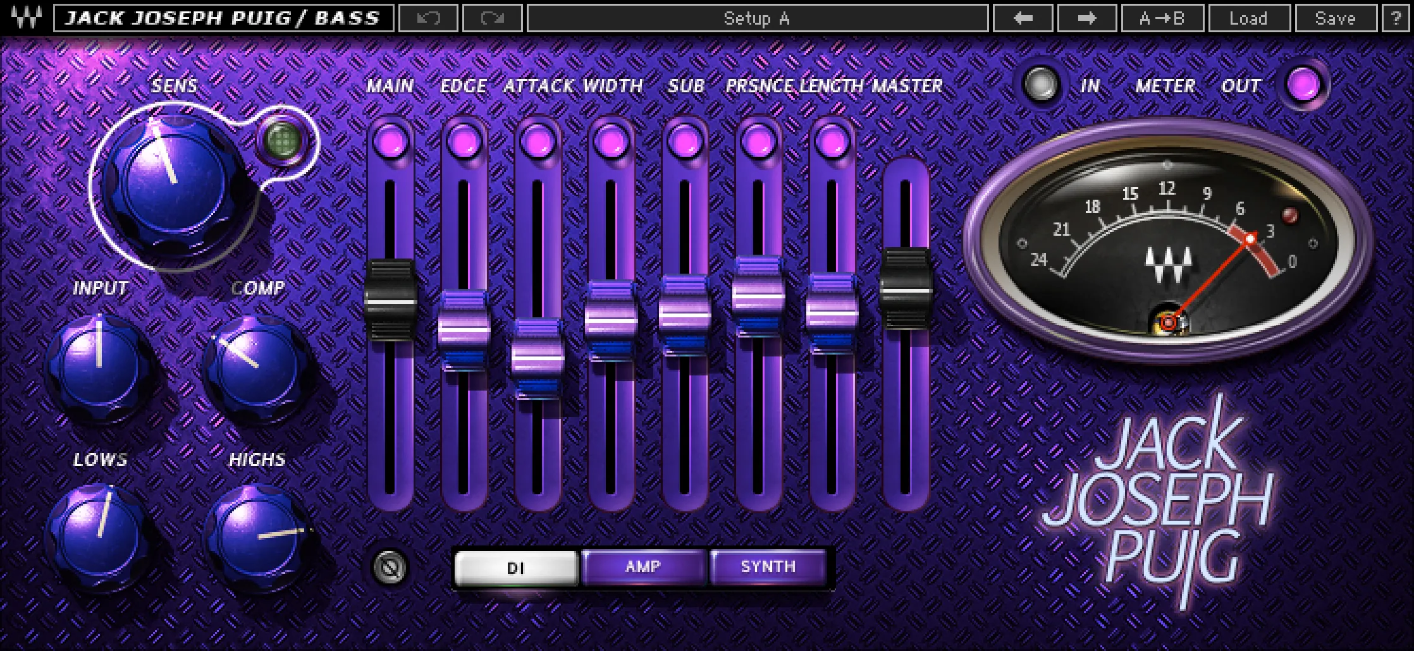The image size is (1414, 651).
Task: Click the SUB fader handle
Action: (x=684, y=315)
